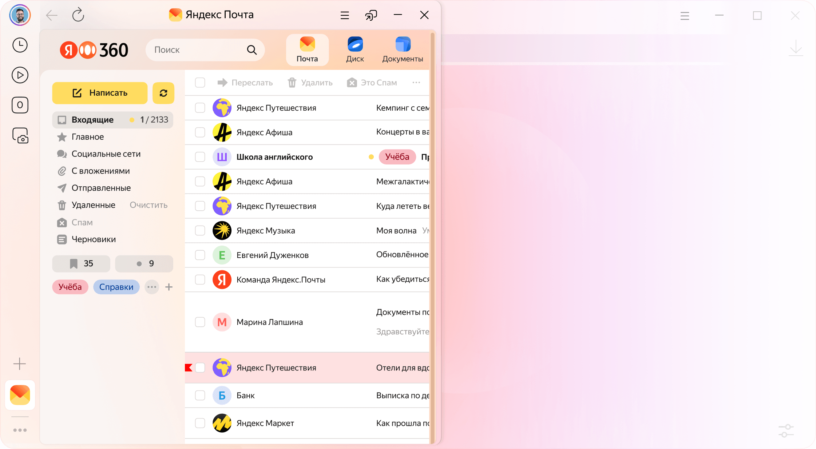This screenshot has height=449, width=816.
Task: Open the flagged messages counter 35
Action: tap(81, 263)
